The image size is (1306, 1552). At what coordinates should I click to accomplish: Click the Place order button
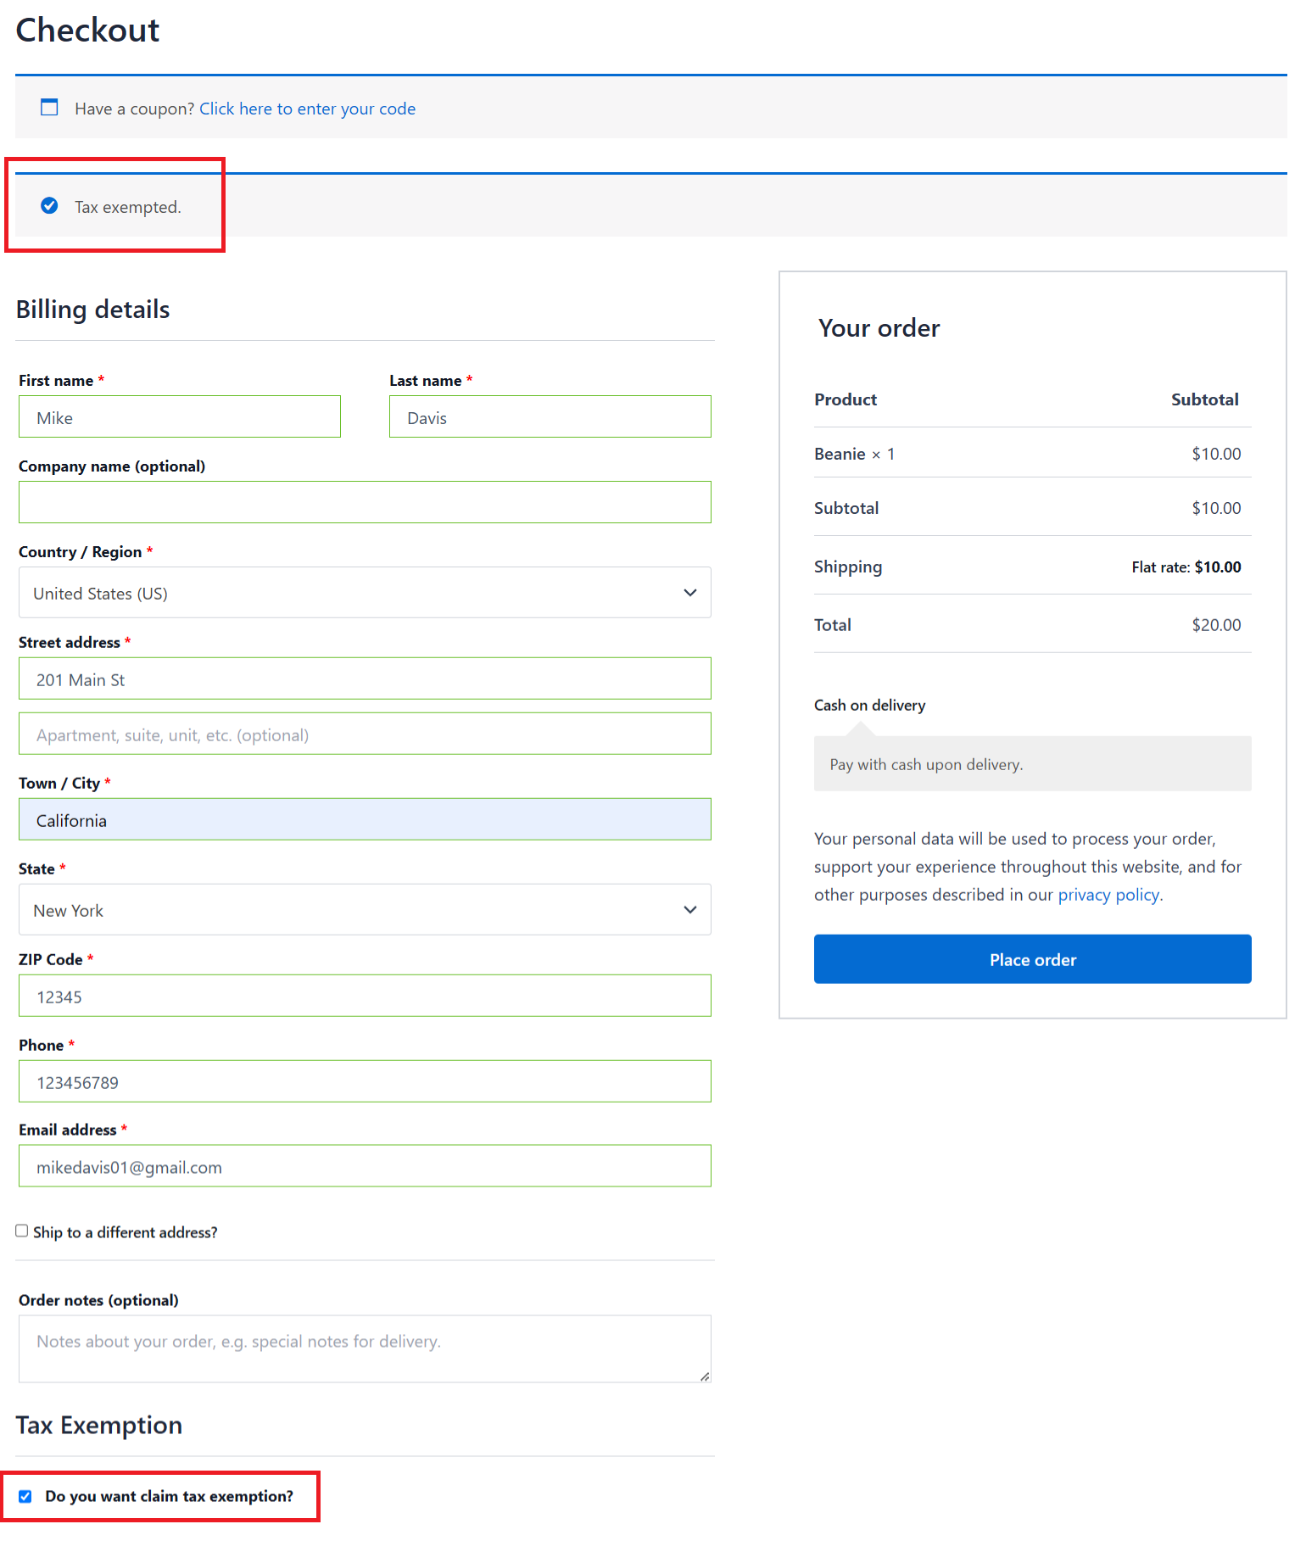coord(1032,959)
